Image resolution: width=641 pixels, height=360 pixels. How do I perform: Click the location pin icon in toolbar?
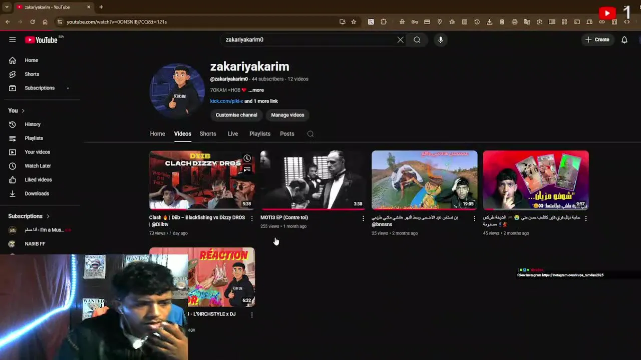(x=440, y=22)
